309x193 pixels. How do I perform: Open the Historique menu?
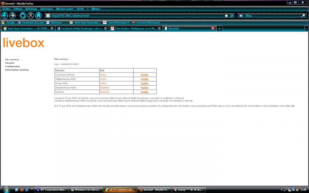[x=46, y=9]
